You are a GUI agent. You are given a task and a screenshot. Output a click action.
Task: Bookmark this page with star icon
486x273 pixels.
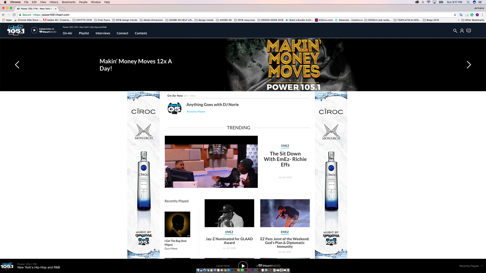[455, 15]
